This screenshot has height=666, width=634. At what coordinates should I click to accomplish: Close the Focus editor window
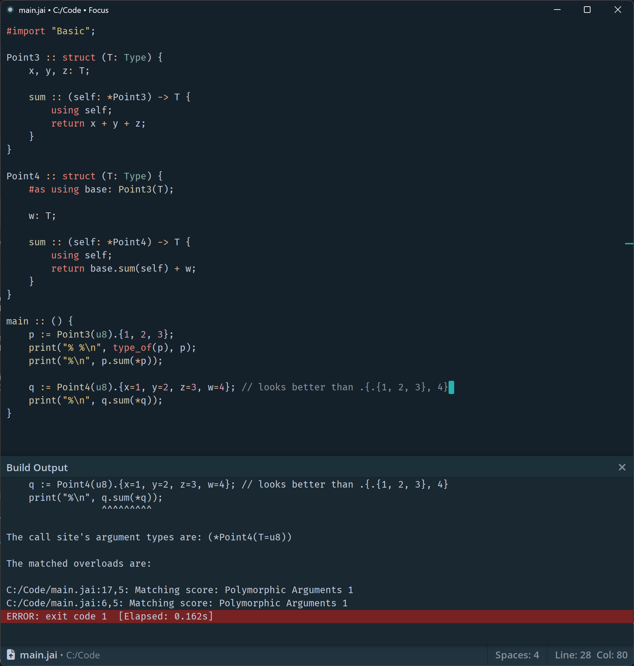pos(618,10)
